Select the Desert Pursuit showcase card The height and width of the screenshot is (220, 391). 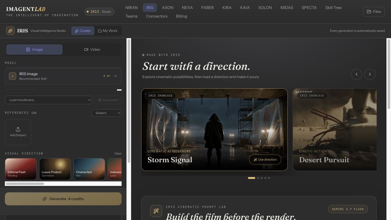(334, 130)
